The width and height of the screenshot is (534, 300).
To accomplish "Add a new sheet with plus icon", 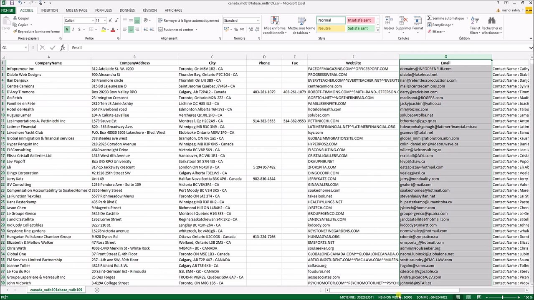I will [97, 290].
